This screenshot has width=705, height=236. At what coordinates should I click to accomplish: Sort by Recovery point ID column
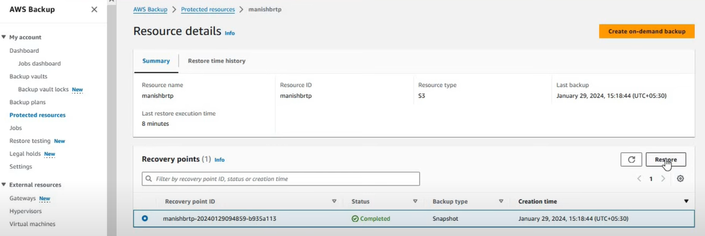coord(190,201)
